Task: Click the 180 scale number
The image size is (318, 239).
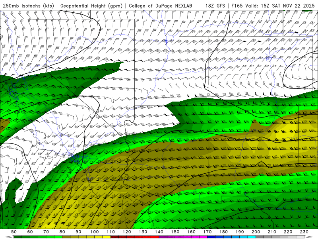Action: click(223, 232)
